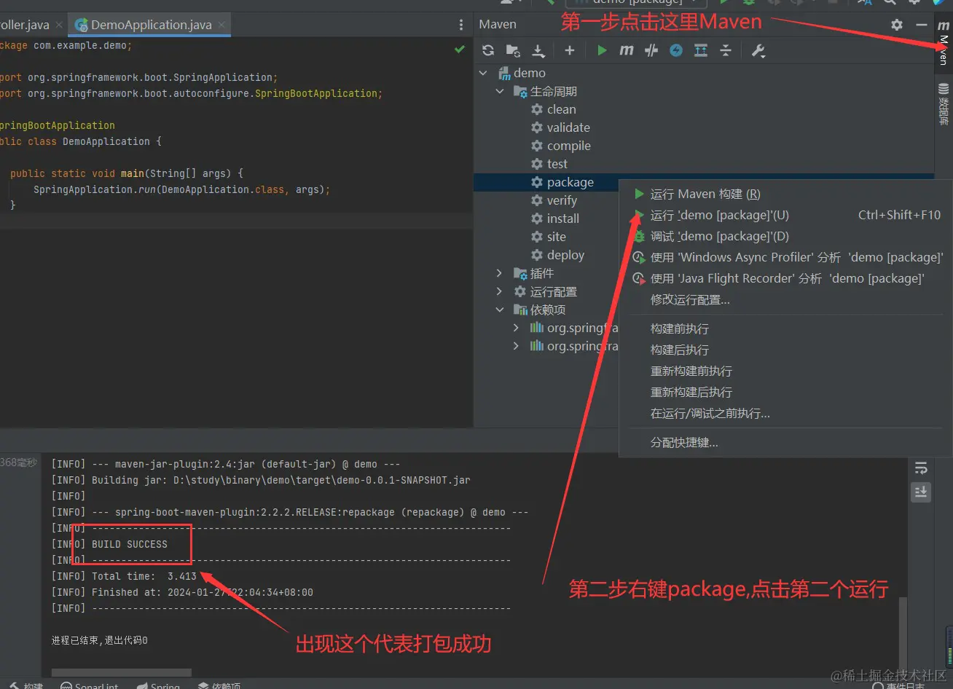Expand the 插件 plugins node
The height and width of the screenshot is (689, 953).
click(498, 273)
